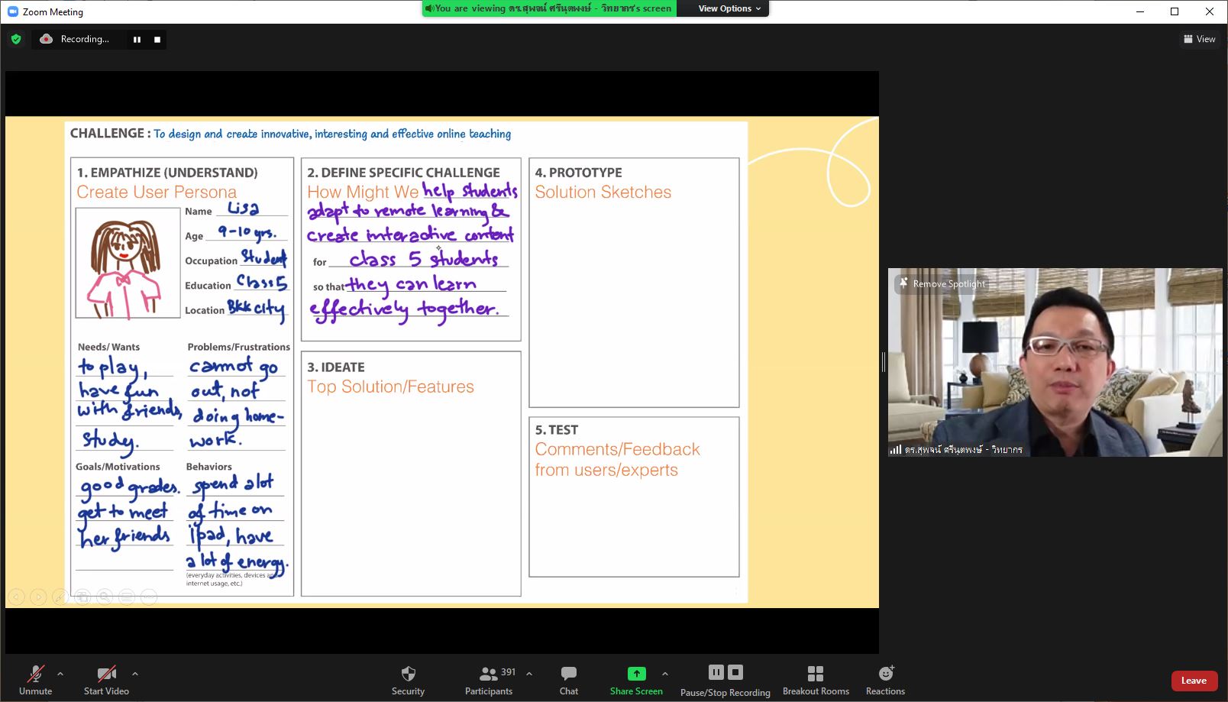This screenshot has height=702, width=1228.
Task: Open the Participants panel
Action: [x=489, y=679]
